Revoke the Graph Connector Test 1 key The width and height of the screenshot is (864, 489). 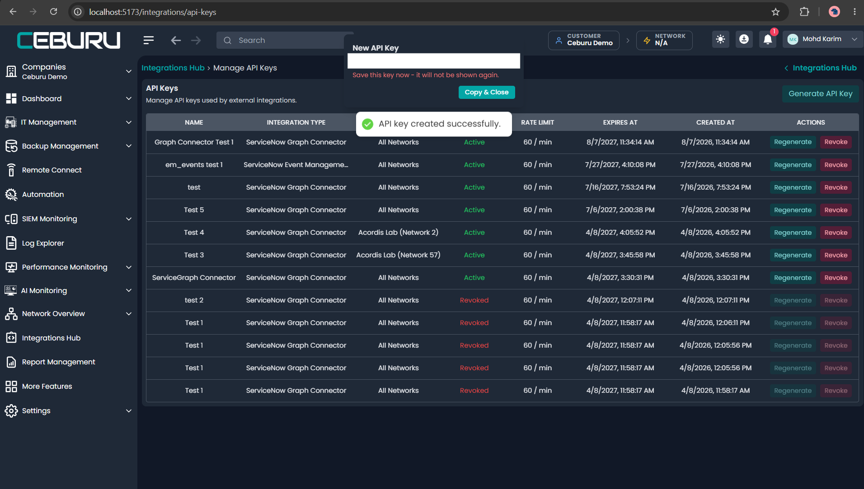coord(836,142)
